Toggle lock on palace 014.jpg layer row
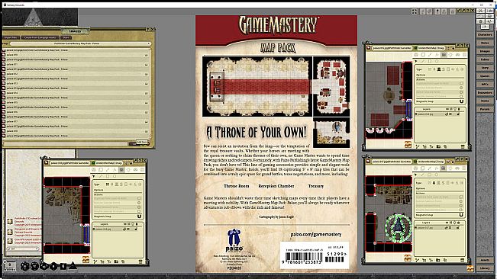This screenshot has width=497, height=279. point(458,114)
